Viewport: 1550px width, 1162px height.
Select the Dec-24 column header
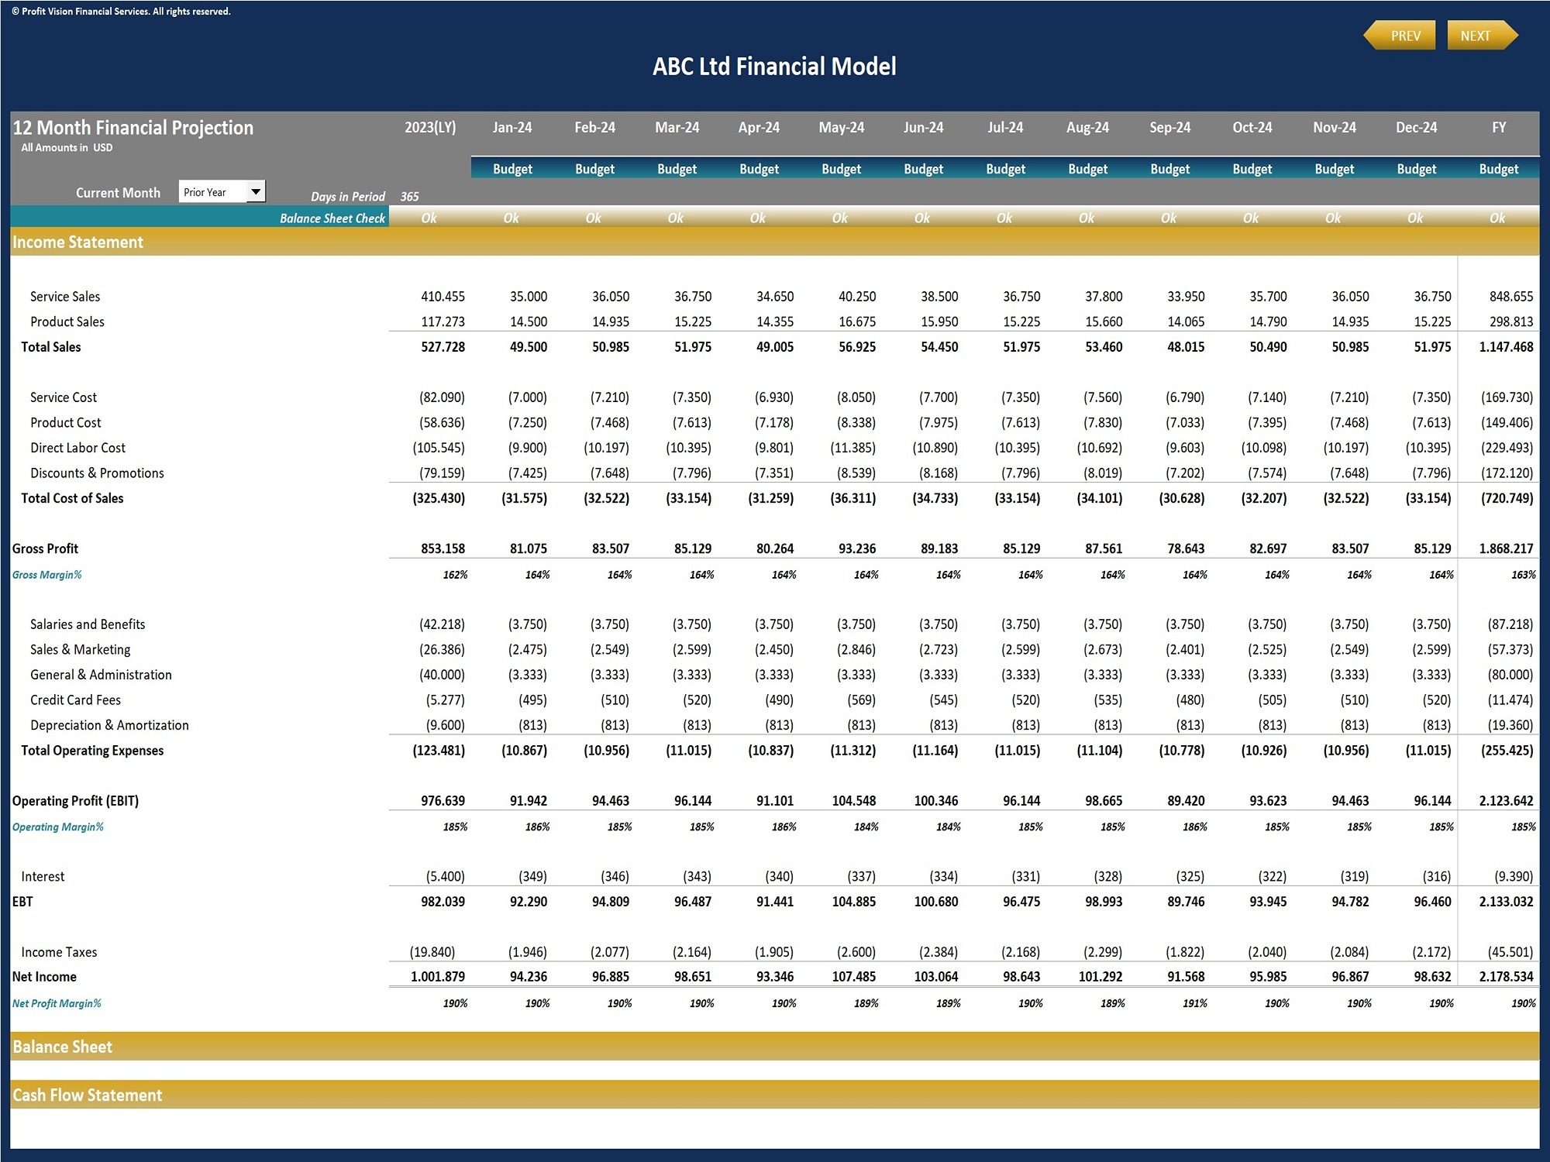pyautogui.click(x=1416, y=127)
